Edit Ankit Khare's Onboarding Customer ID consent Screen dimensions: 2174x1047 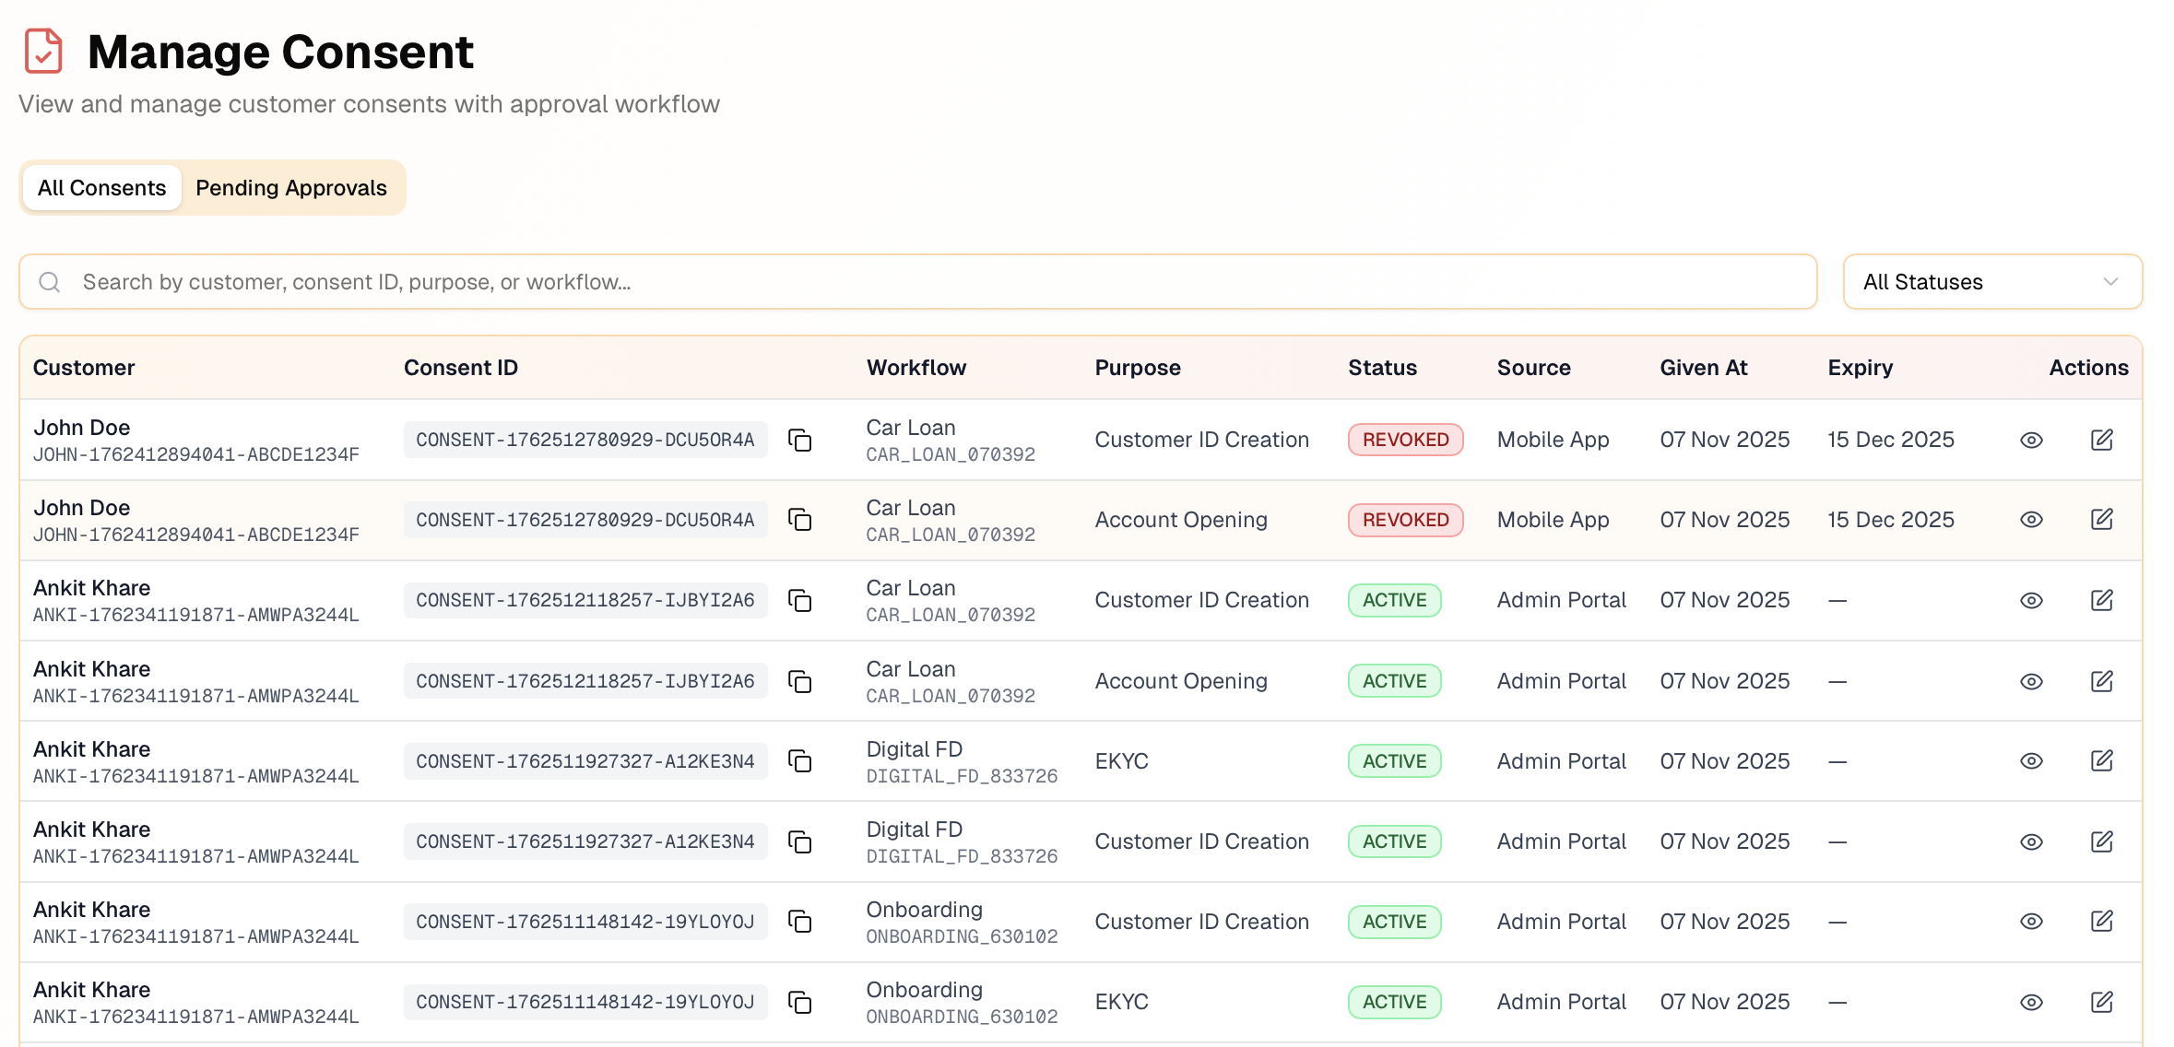tap(2103, 922)
